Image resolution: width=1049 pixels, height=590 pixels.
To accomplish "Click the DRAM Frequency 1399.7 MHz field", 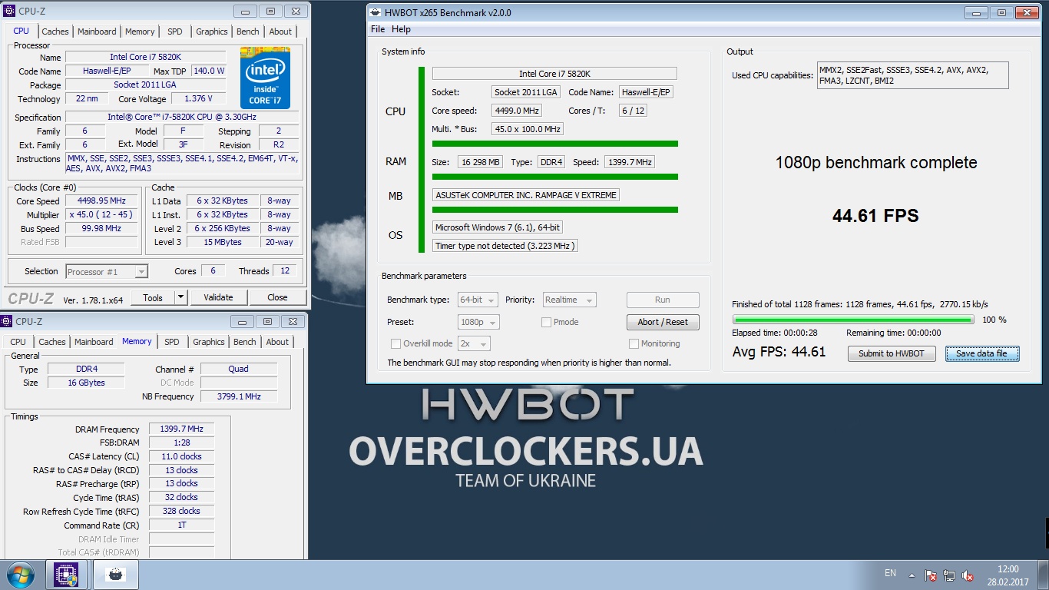I will pos(181,429).
